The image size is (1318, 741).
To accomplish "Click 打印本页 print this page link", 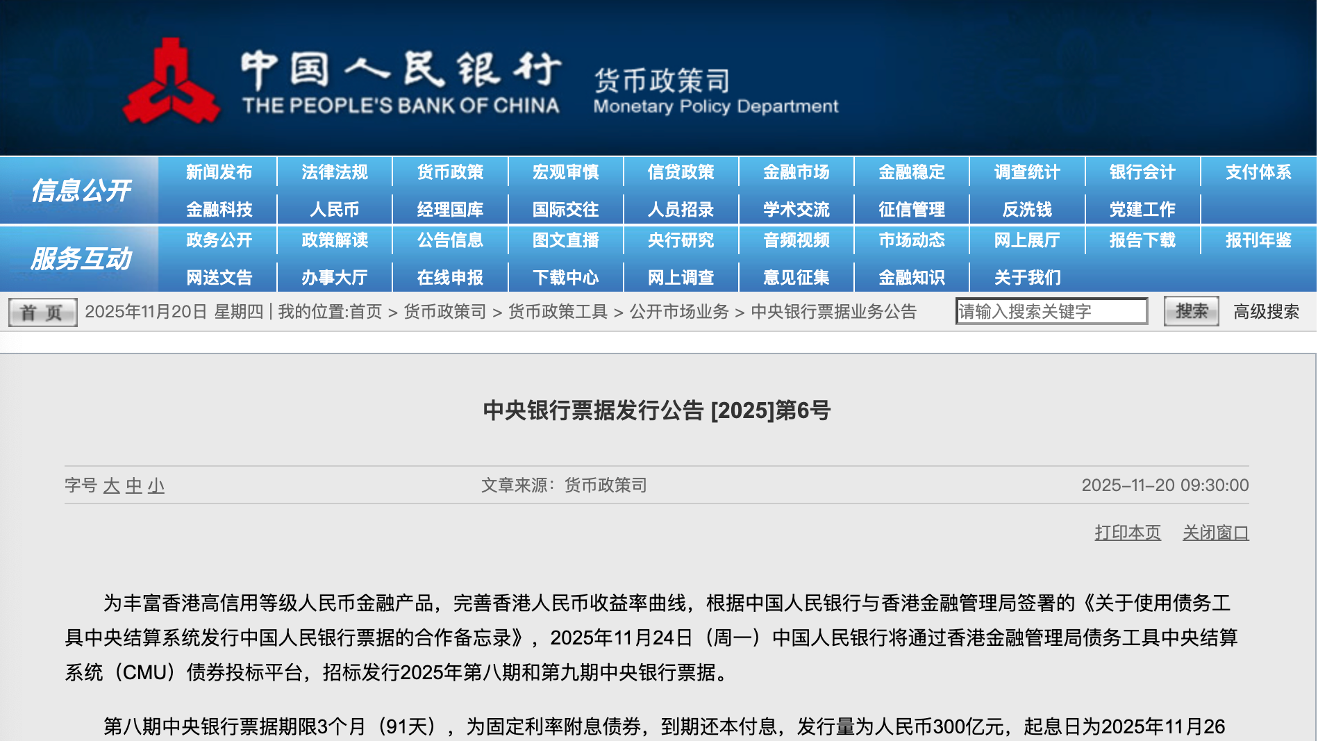I will pos(1127,533).
